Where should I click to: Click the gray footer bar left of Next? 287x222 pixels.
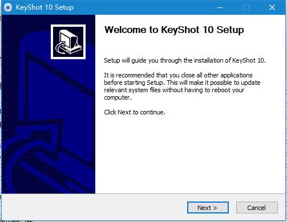[94, 207]
